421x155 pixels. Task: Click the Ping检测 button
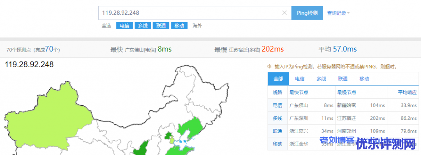(x=307, y=13)
